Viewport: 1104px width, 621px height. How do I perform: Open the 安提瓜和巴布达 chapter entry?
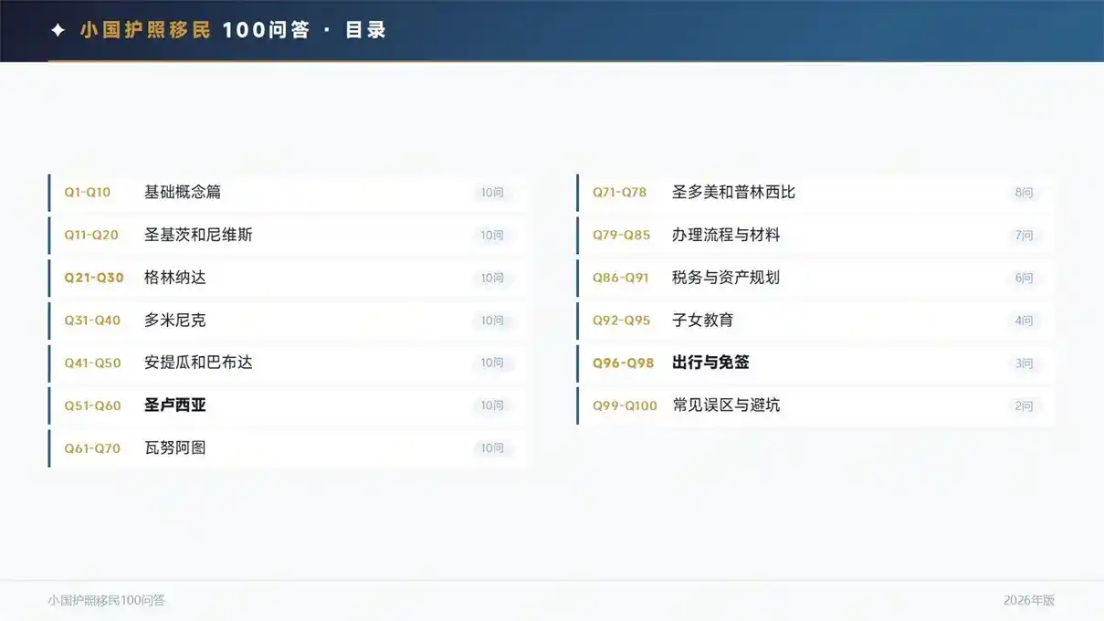287,363
